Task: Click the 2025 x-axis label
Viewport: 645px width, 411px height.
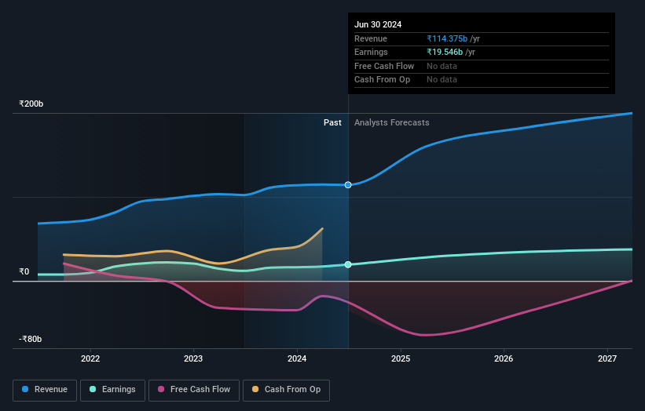Action: [400, 359]
